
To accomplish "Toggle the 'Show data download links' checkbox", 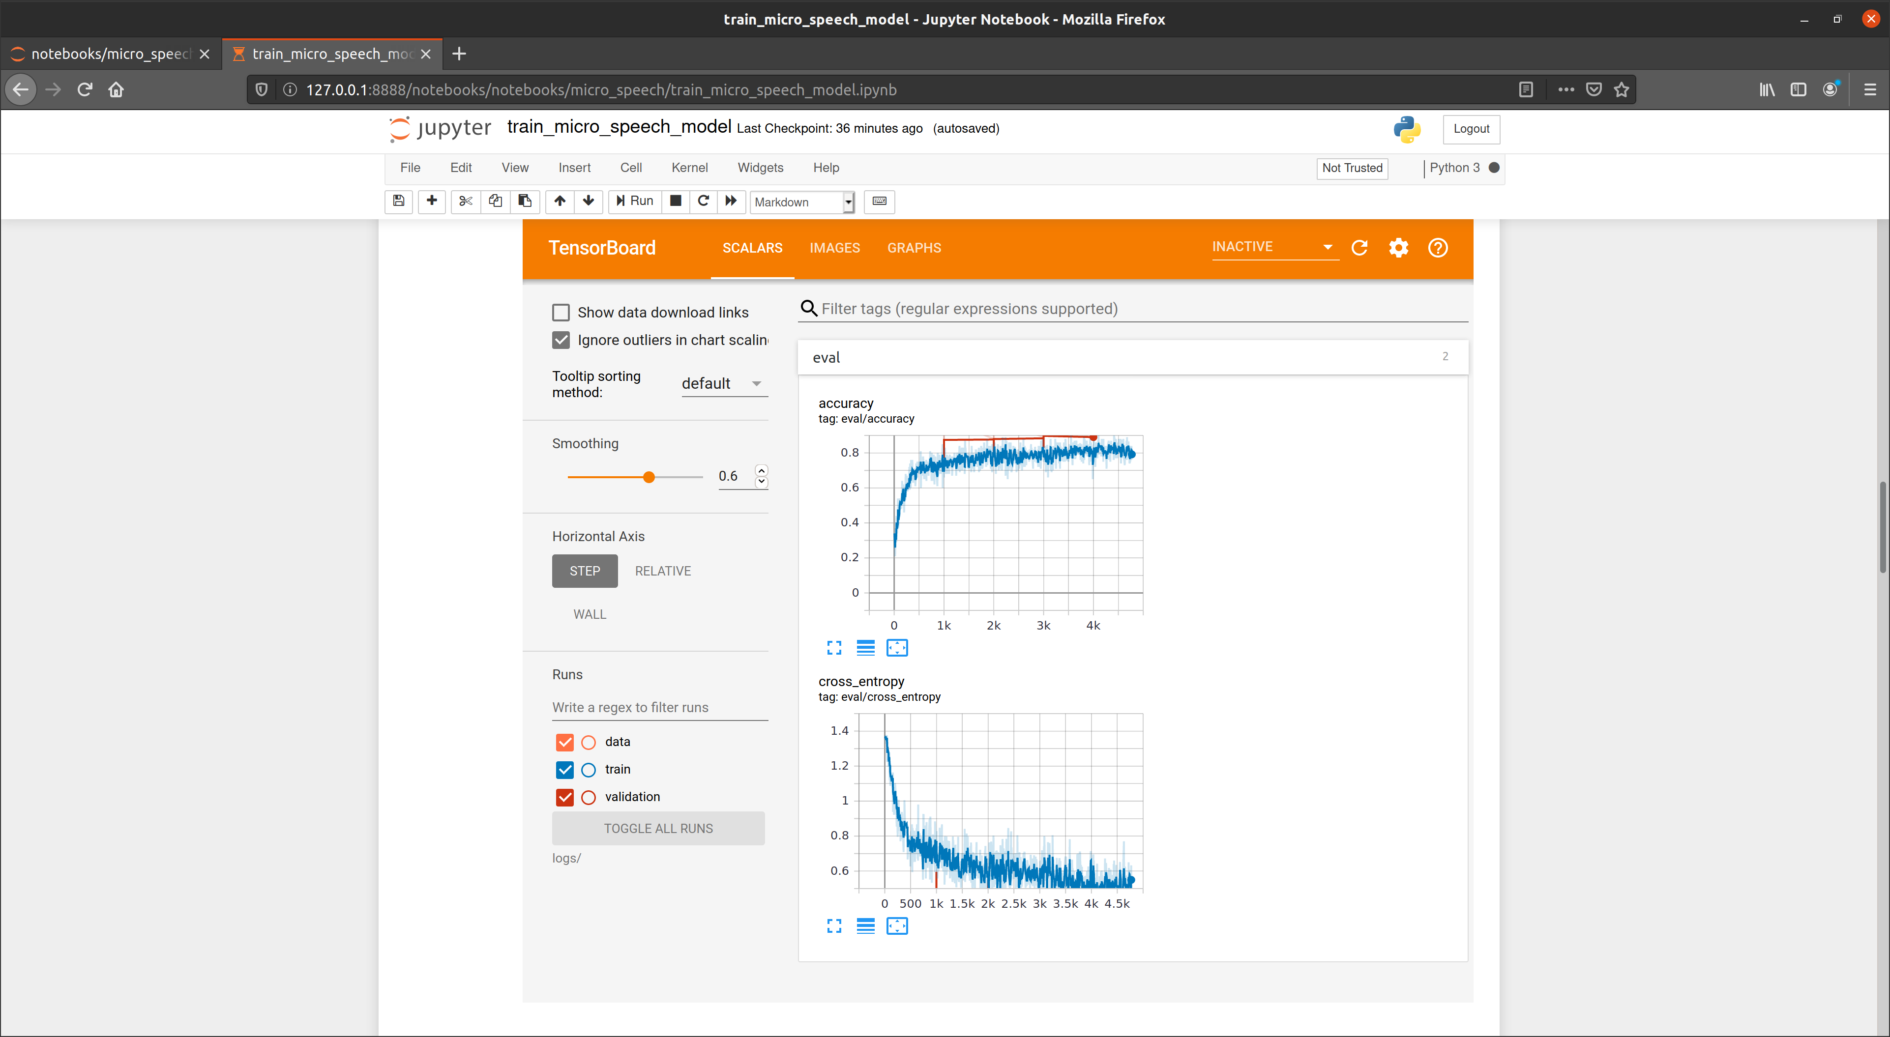I will pos(560,312).
